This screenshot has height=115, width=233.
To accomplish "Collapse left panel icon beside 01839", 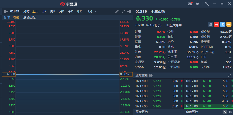I will (6, 11).
